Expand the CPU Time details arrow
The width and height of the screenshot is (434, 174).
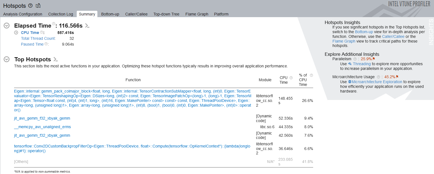[x=16, y=33]
